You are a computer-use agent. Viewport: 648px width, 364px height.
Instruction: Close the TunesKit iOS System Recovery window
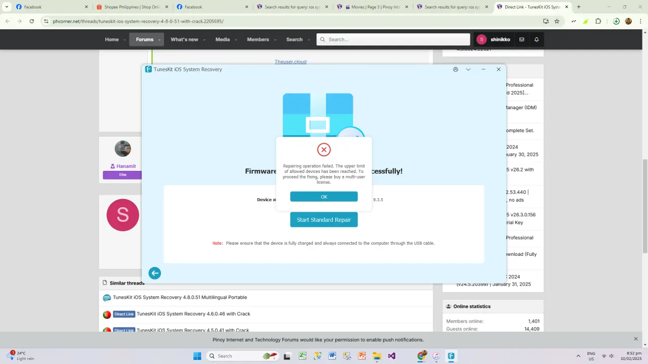click(x=499, y=69)
